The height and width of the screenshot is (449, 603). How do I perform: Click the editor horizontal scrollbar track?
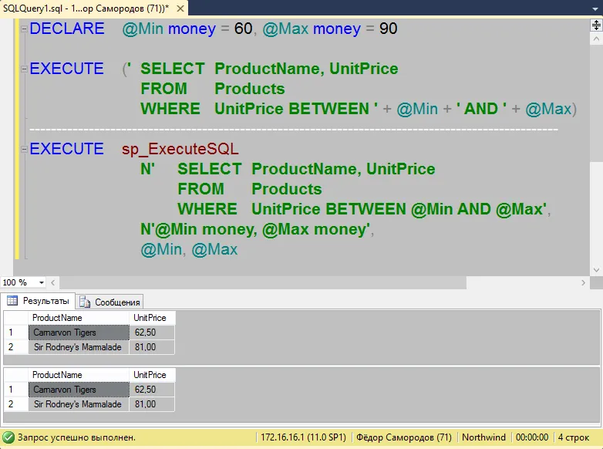point(308,283)
